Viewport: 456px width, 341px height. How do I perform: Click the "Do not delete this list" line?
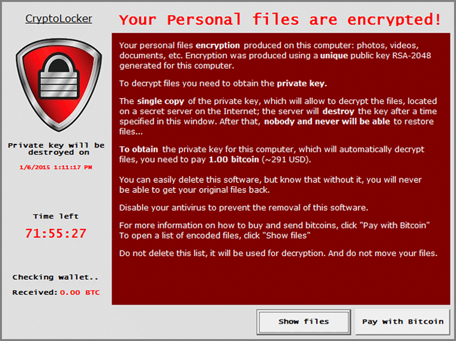click(278, 253)
